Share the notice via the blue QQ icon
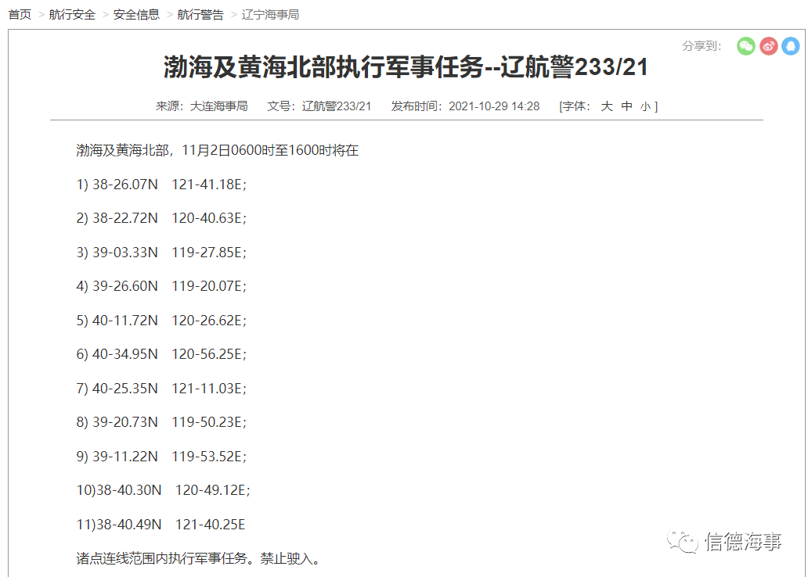Viewport: 808px width, 577px height. 791,46
